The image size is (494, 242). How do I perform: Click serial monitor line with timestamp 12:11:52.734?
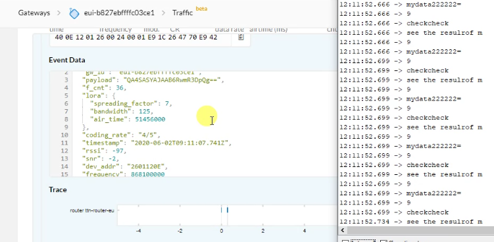click(x=411, y=222)
